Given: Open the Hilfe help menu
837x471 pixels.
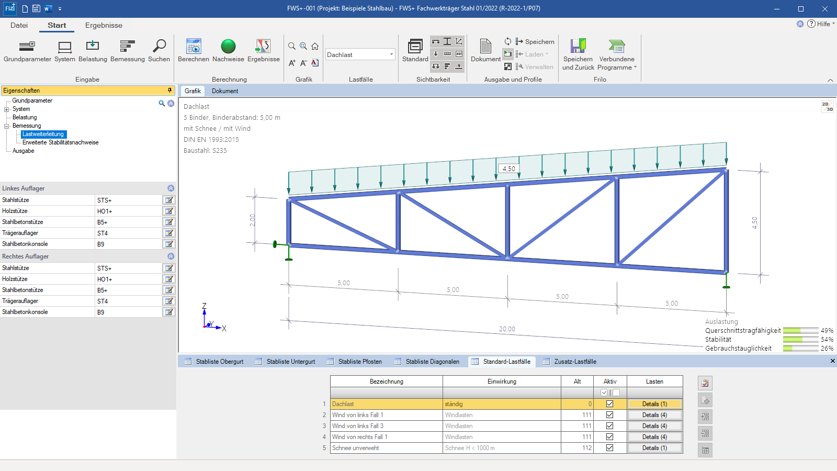Looking at the screenshot, I should [820, 24].
